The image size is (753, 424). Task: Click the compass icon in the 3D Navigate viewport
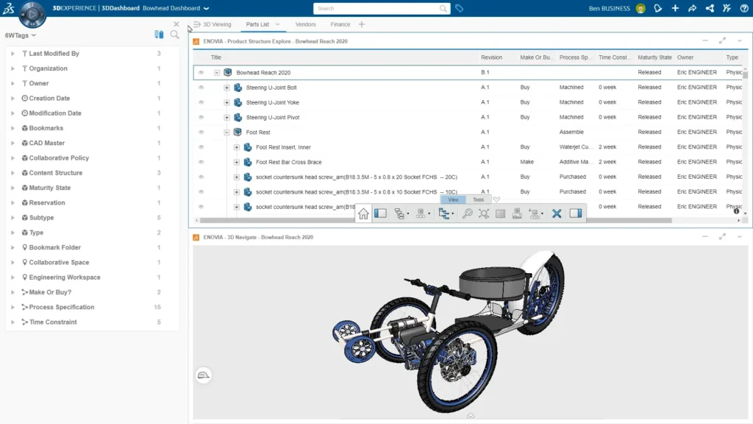tap(204, 375)
